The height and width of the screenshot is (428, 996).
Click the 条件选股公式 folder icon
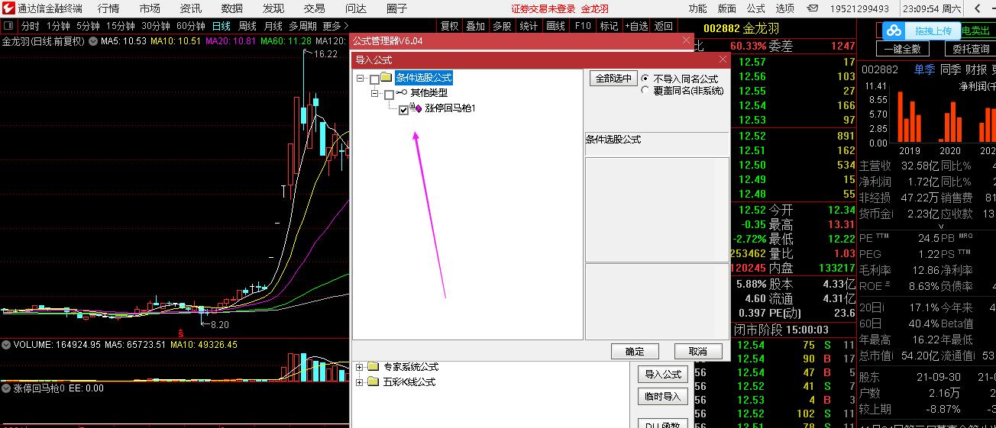(x=386, y=78)
